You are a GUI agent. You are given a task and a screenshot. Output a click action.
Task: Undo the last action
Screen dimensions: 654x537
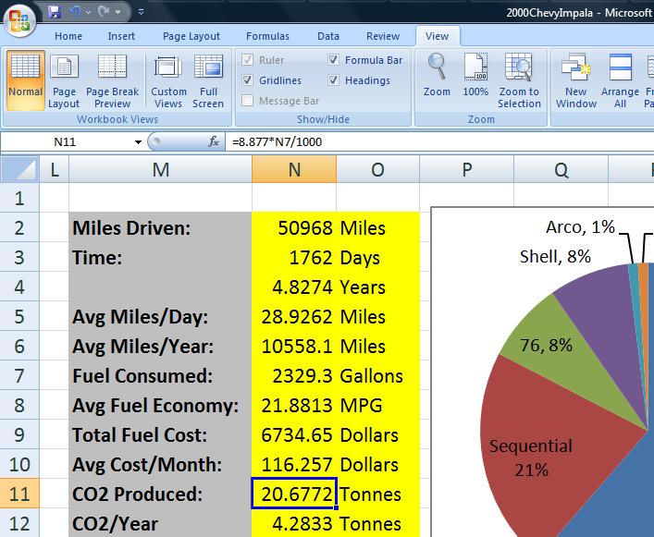[x=75, y=12]
